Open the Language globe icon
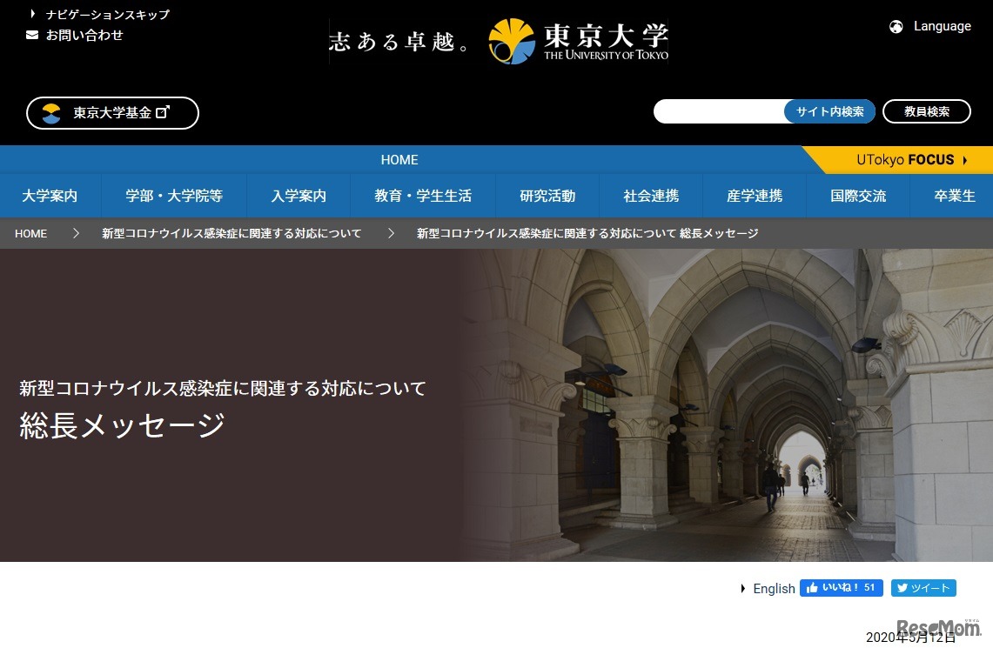Image resolution: width=993 pixels, height=648 pixels. point(896,26)
